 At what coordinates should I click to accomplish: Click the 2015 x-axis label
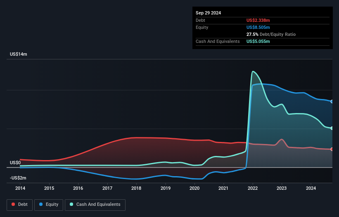tap(49, 188)
